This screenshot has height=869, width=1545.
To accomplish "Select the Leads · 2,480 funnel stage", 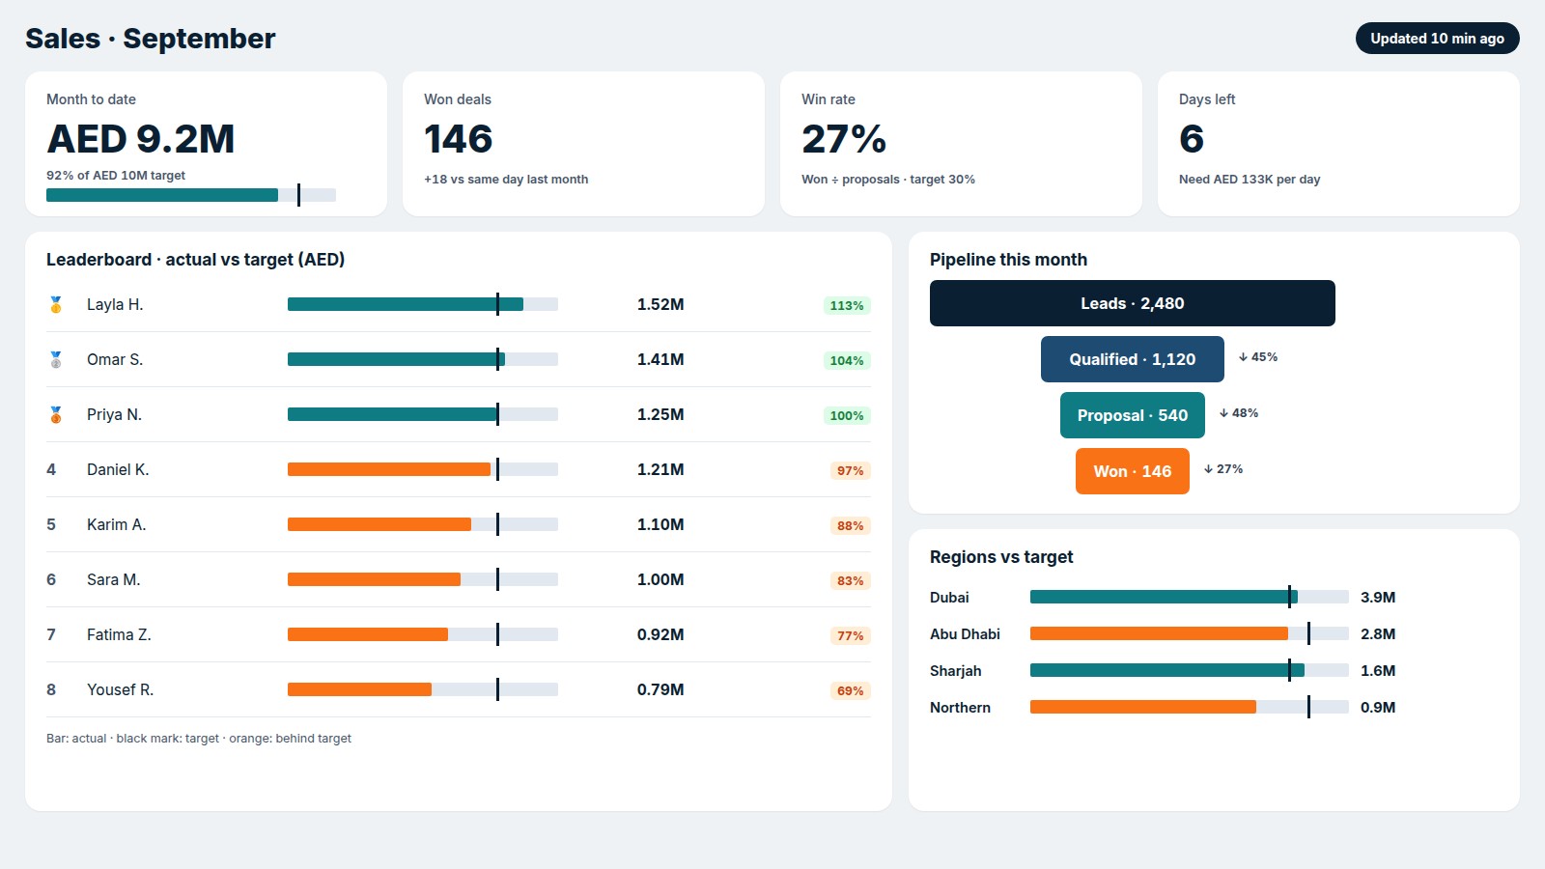I will click(x=1132, y=303).
